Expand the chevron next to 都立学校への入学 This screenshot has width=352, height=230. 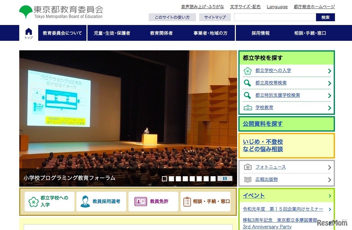(329, 71)
